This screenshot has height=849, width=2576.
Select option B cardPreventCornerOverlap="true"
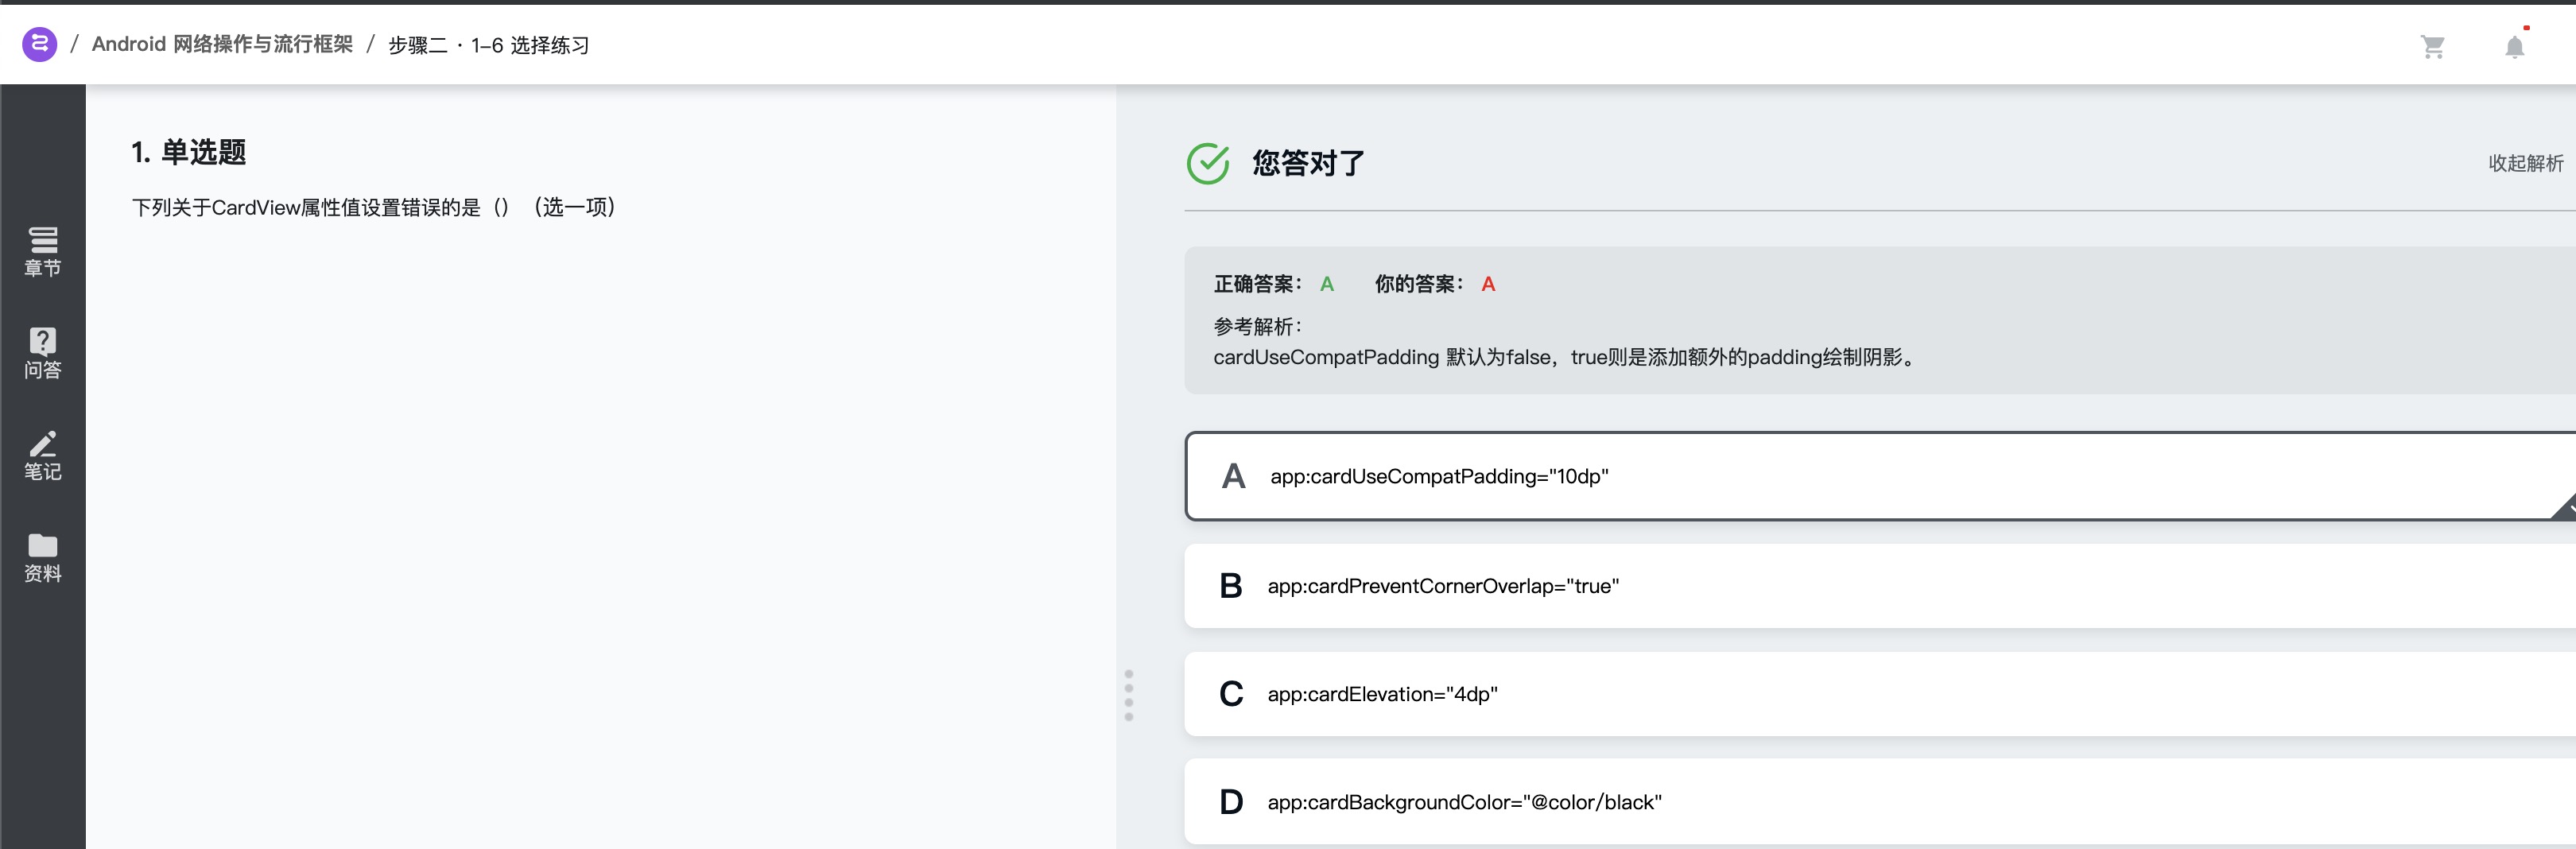pyautogui.click(x=1880, y=586)
